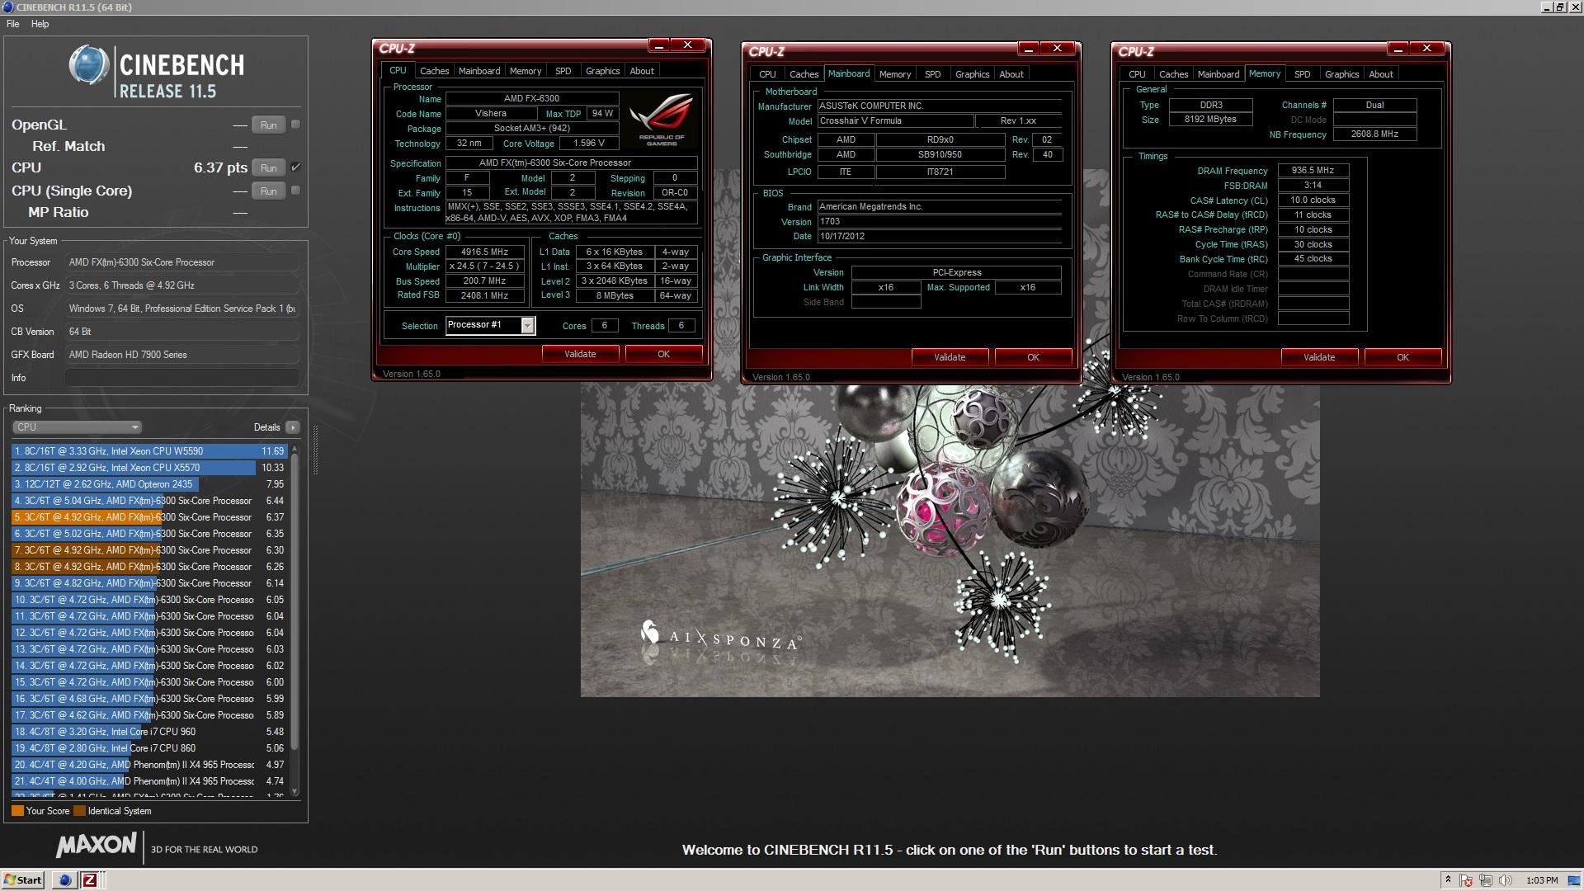Click Validate in the CPU-Z Memory window
Image resolution: width=1584 pixels, height=891 pixels.
[x=1319, y=357]
